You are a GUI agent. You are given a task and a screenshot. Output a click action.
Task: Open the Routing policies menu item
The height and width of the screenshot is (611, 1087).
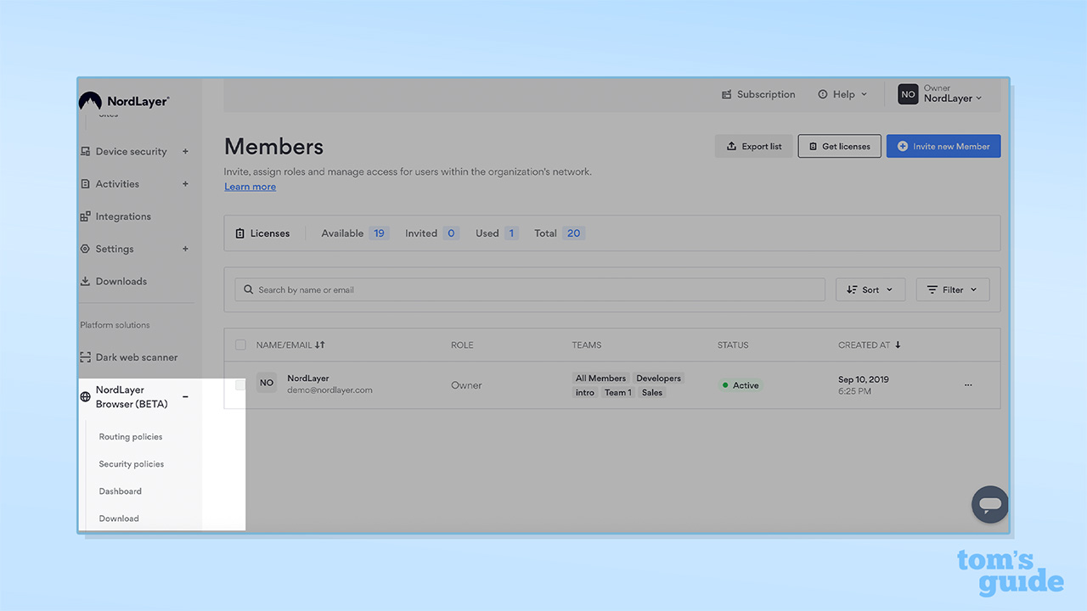coord(130,436)
